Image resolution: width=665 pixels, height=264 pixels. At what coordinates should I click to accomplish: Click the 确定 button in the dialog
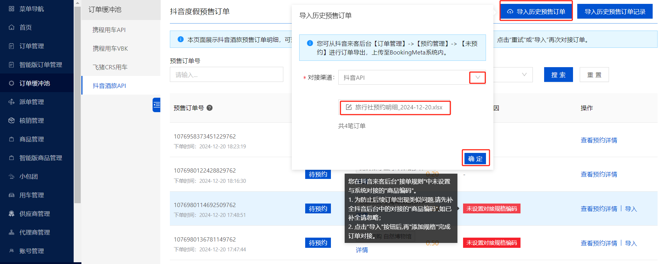pyautogui.click(x=475, y=159)
